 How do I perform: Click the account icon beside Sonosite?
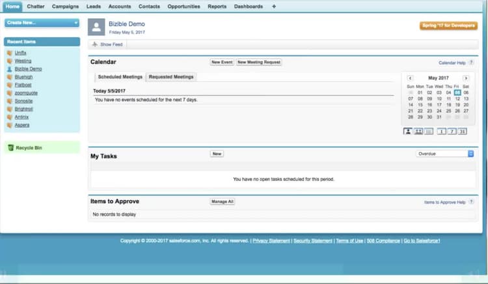[10, 101]
